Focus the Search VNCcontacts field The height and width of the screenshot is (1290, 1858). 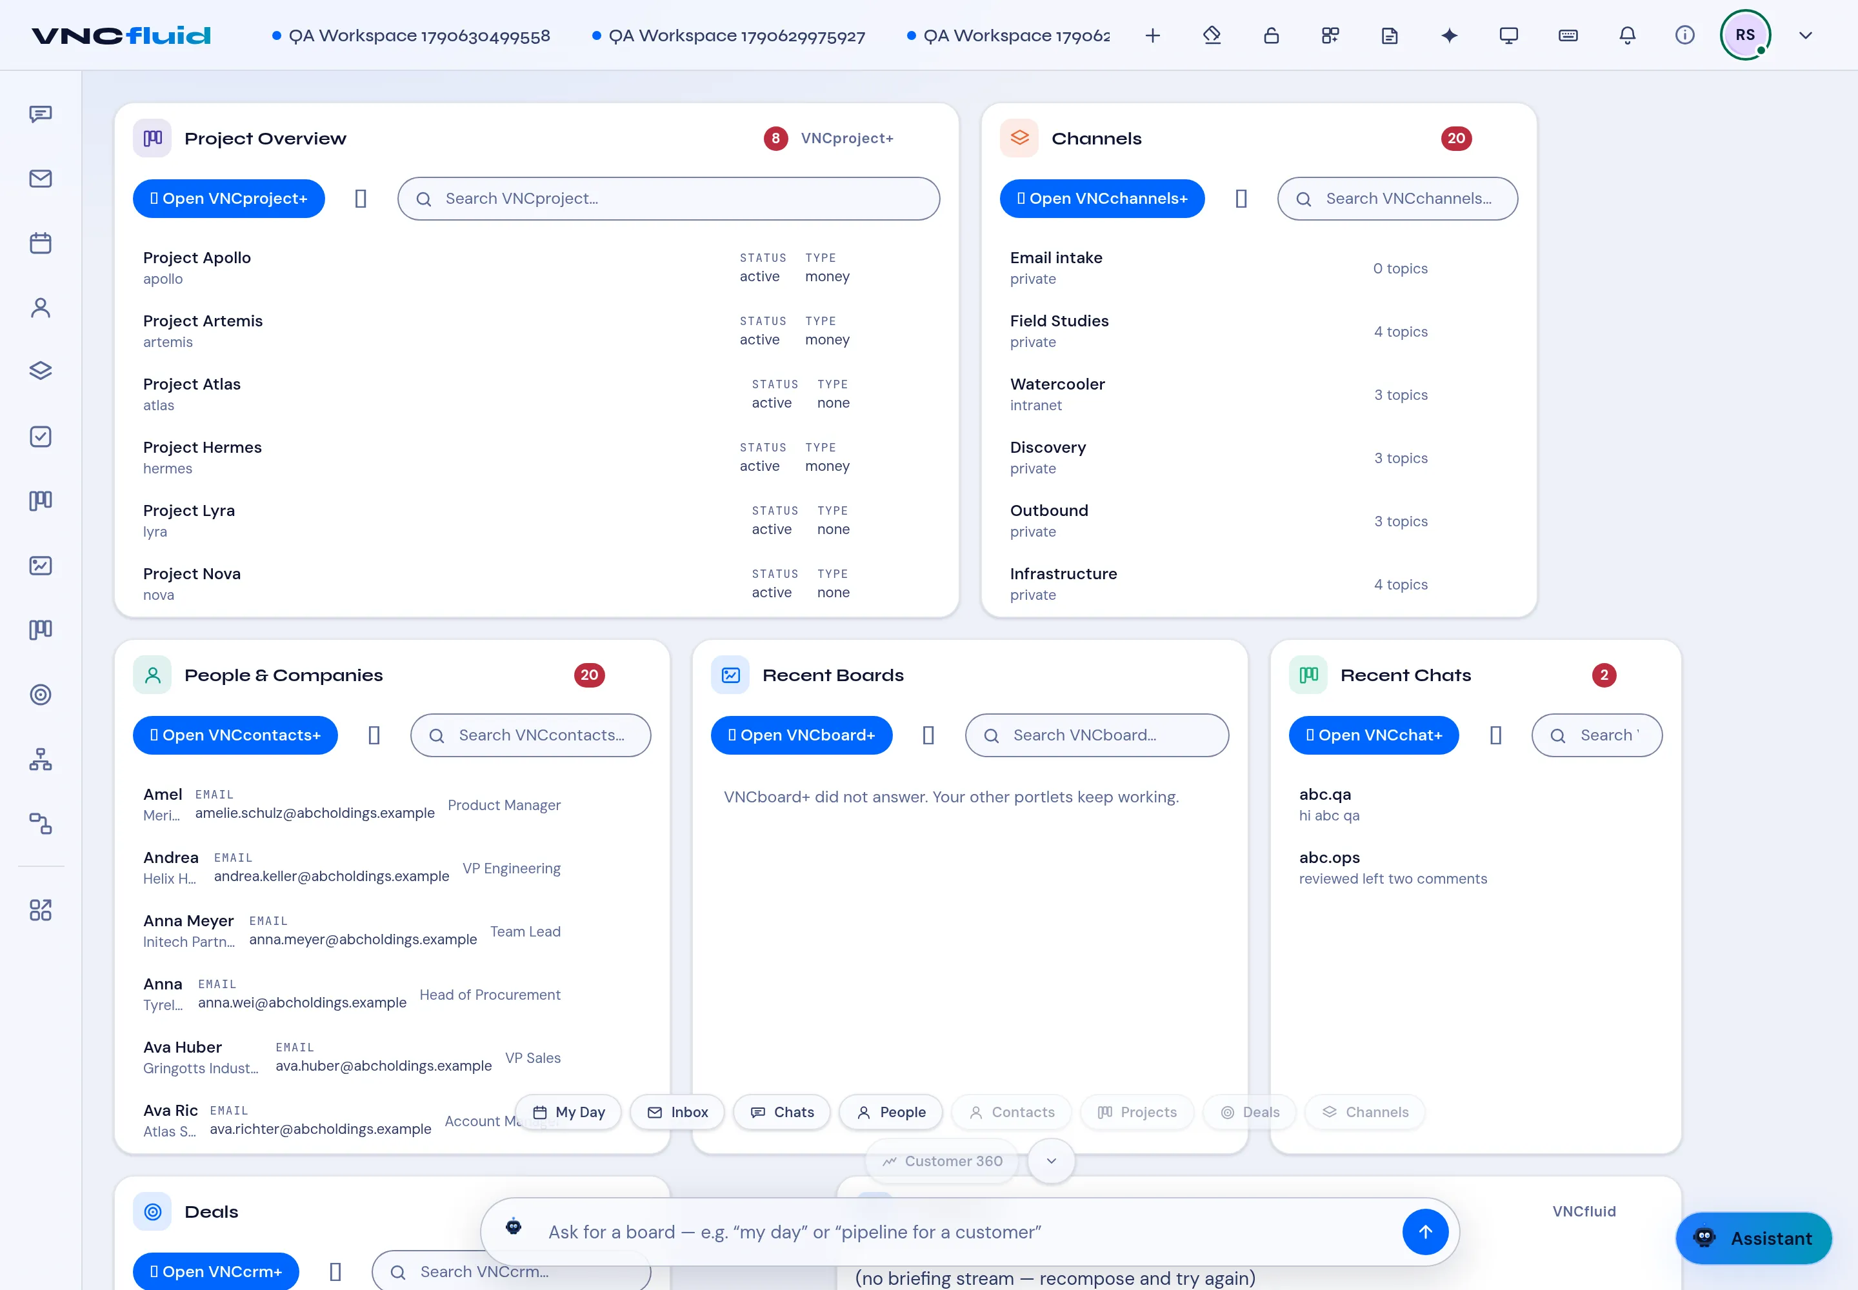coord(530,735)
